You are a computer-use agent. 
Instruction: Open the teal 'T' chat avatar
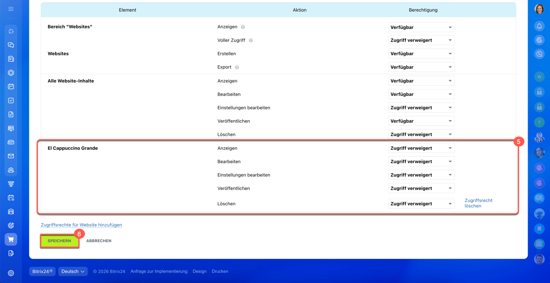point(539,122)
